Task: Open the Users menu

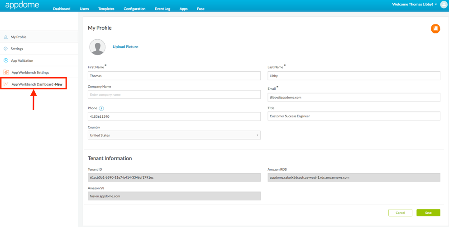Action: pyautogui.click(x=84, y=9)
